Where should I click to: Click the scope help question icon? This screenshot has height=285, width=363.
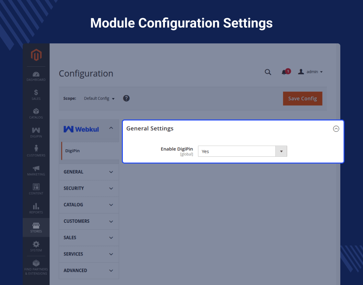[126, 98]
